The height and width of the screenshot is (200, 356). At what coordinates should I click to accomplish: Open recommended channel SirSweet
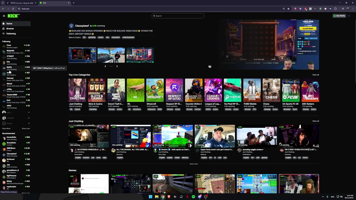click(x=15, y=160)
